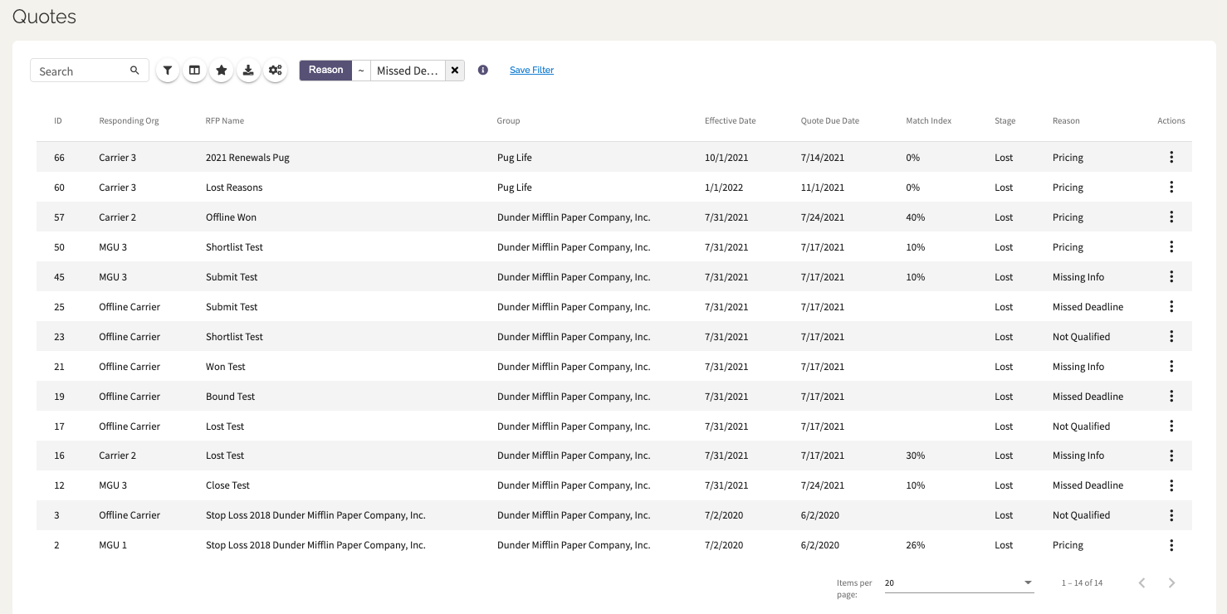The image size is (1227, 614).
Task: Click 'Missed Deadline' reason in row 12
Action: click(x=1088, y=485)
